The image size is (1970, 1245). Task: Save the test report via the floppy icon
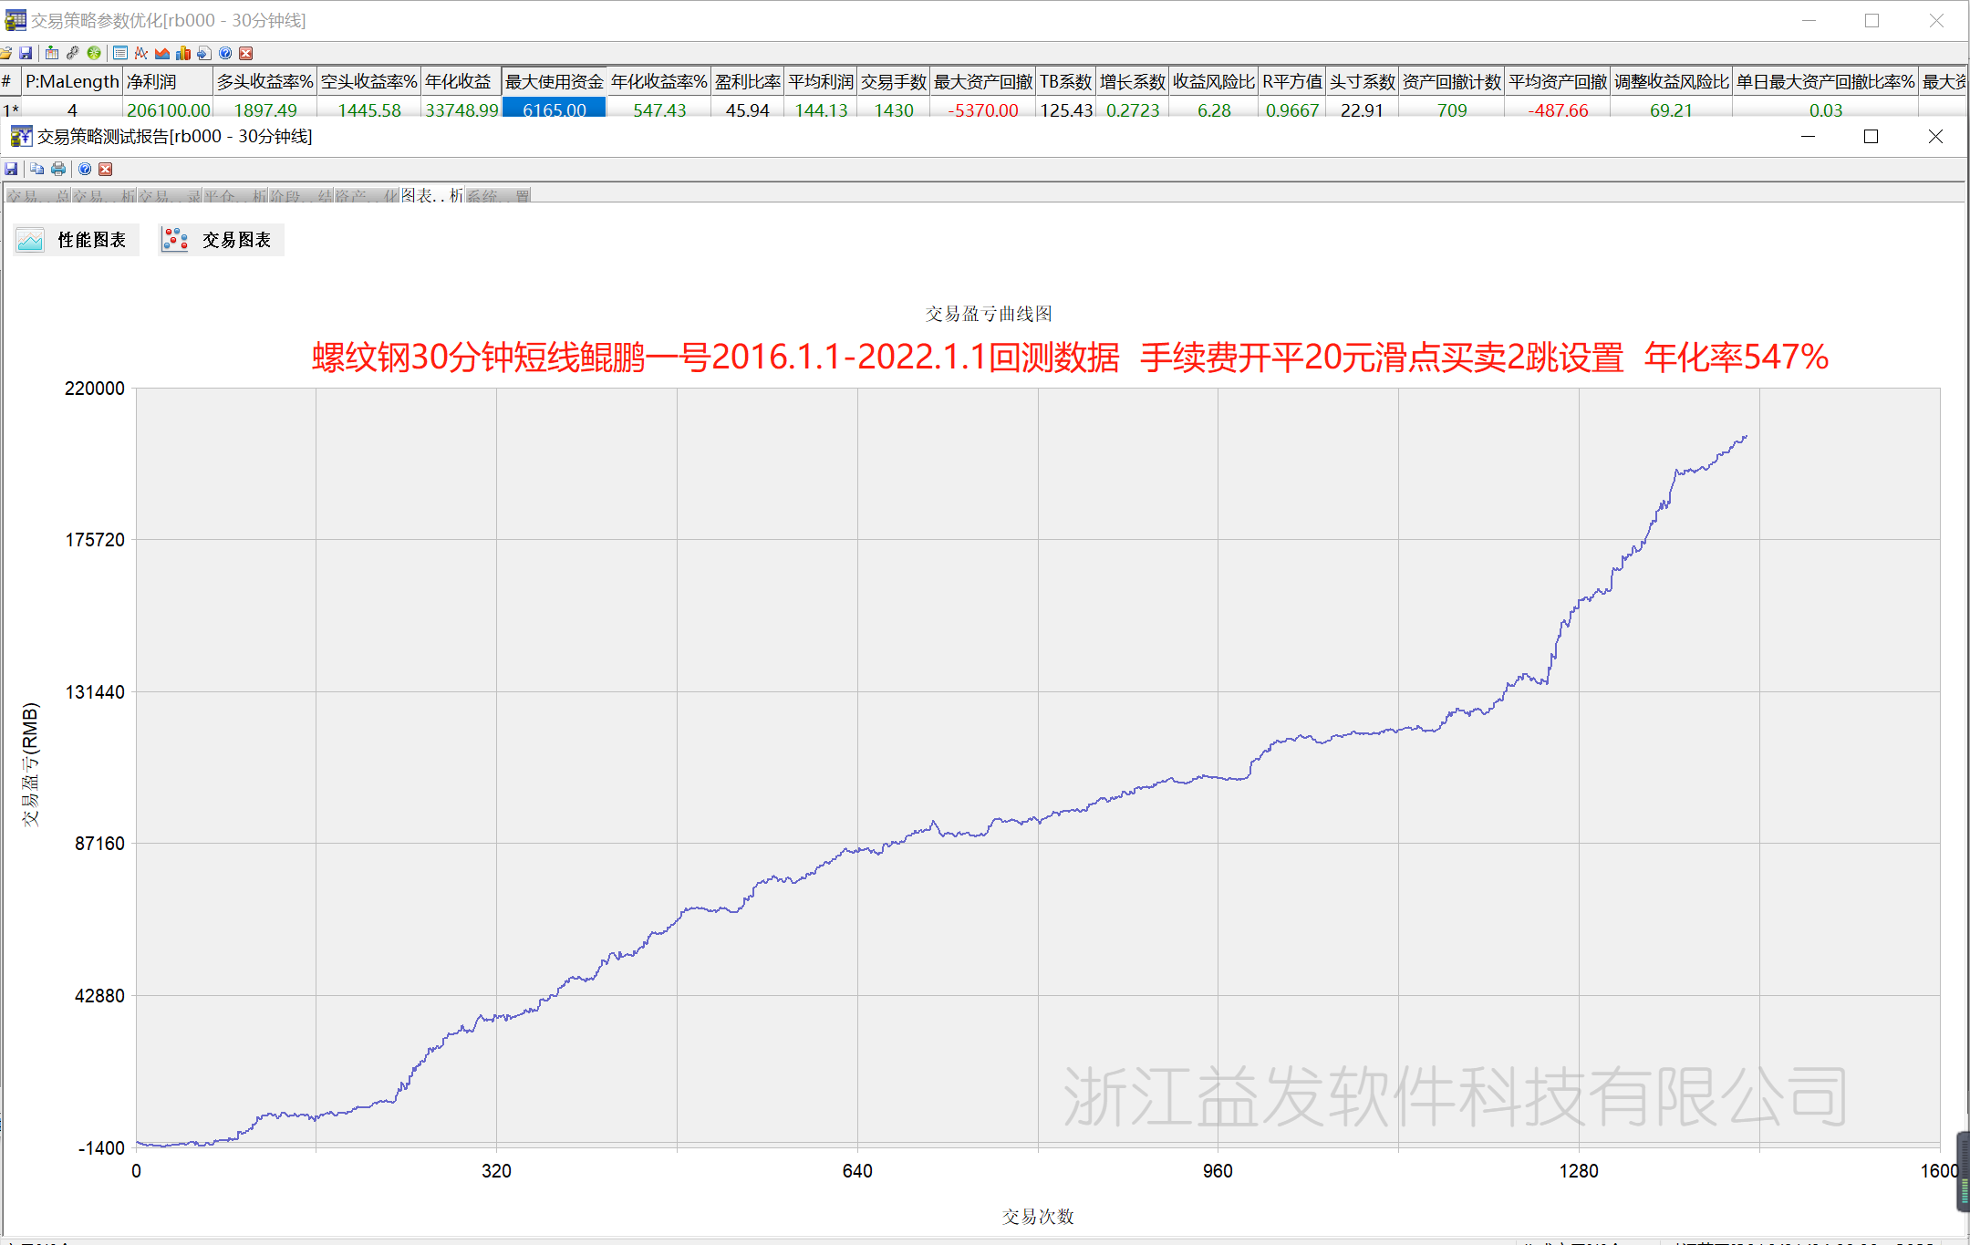point(11,169)
